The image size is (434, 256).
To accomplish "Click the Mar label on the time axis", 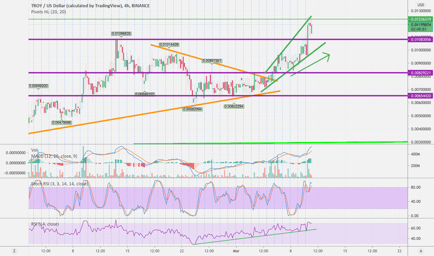I will (x=236, y=251).
